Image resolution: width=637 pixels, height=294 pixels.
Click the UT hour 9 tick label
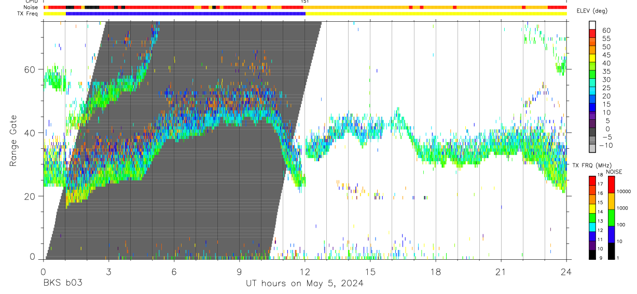239,272
